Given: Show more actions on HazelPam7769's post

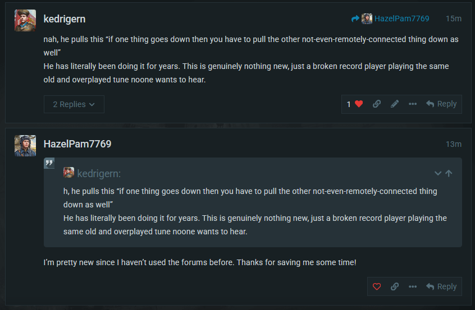Looking at the screenshot, I should click(x=413, y=286).
